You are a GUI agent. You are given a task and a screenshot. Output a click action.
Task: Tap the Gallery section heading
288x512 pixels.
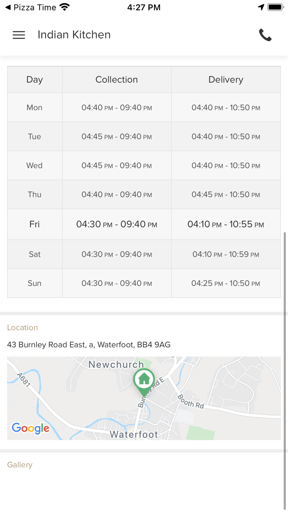pos(20,465)
